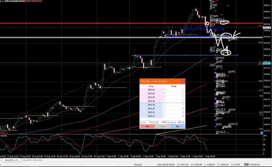Viewport: 272px width, 167px height.
Task: Click the sell arrow on the 3543.61 row
Action: pyautogui.click(x=164, y=90)
